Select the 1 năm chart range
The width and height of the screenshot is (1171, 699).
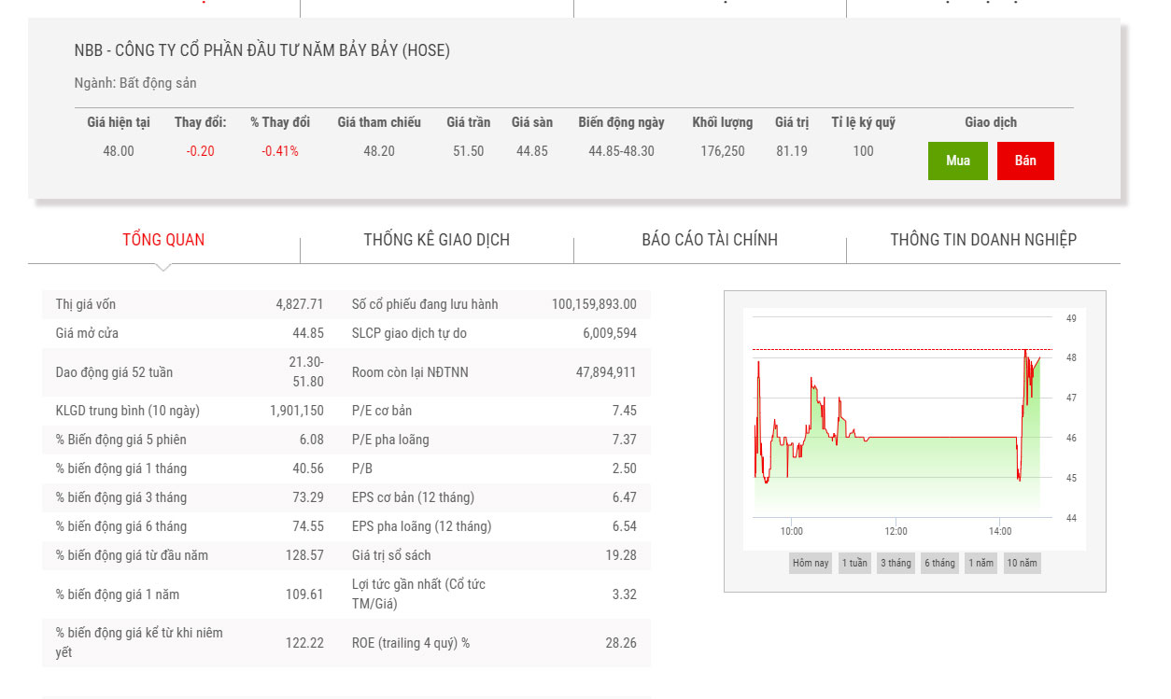click(981, 563)
